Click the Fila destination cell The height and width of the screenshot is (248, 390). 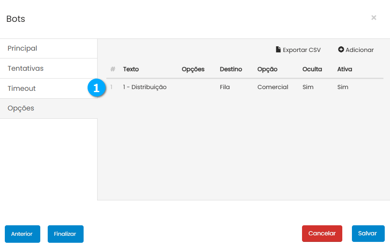click(x=225, y=87)
